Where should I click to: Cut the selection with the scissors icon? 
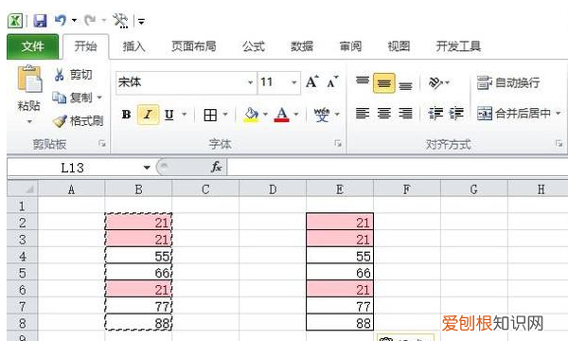[x=59, y=75]
